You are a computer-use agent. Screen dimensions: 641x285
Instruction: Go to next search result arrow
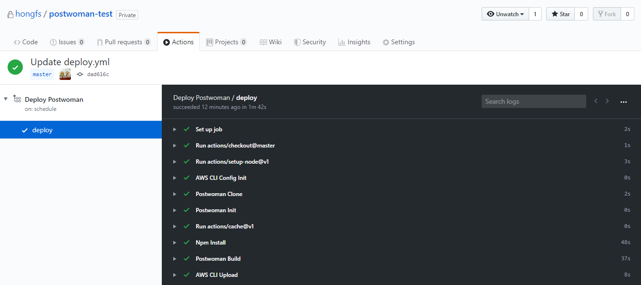point(607,101)
